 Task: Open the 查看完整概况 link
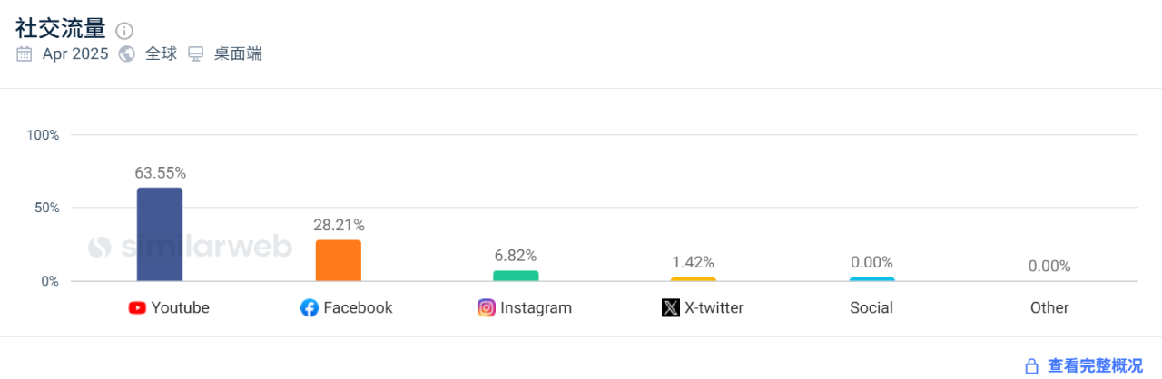[1095, 366]
